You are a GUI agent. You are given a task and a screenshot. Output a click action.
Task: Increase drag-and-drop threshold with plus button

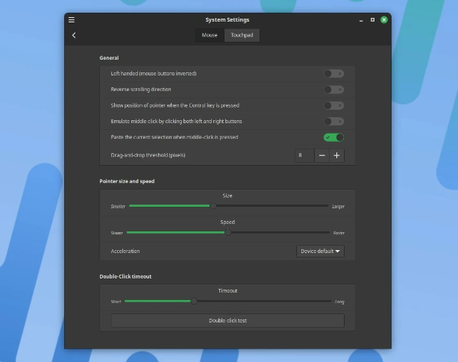[336, 155]
